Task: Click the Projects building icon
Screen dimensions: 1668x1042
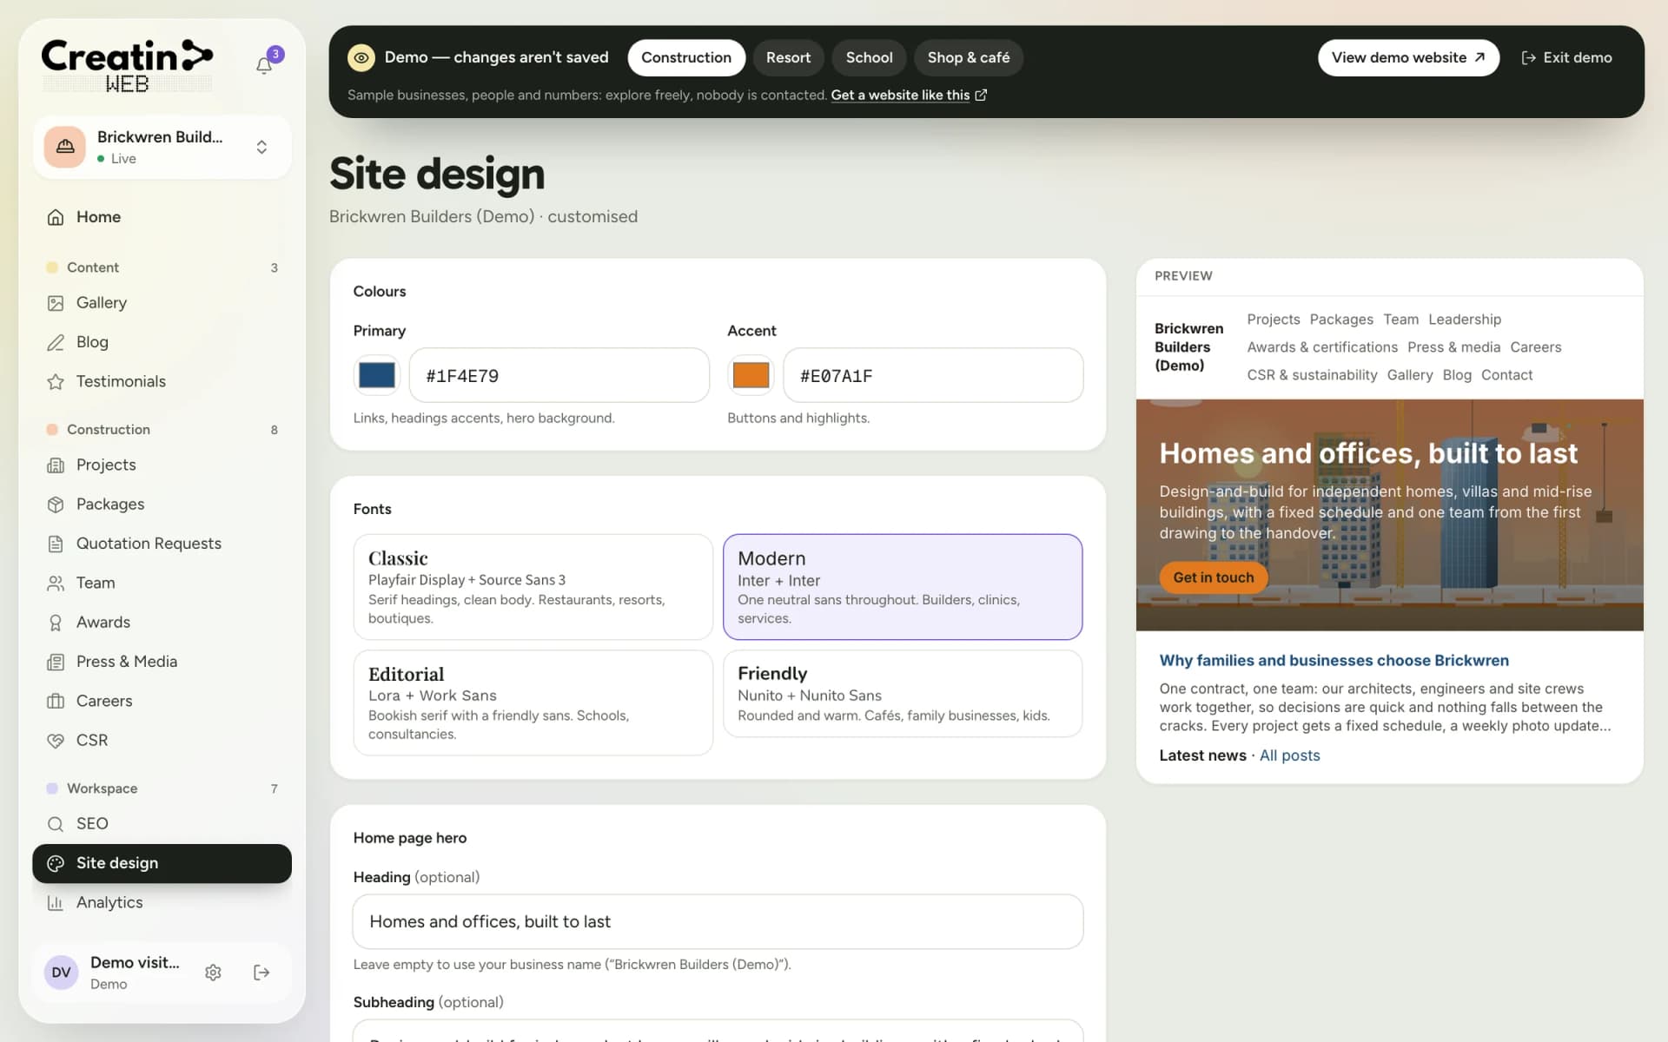Action: tap(56, 465)
